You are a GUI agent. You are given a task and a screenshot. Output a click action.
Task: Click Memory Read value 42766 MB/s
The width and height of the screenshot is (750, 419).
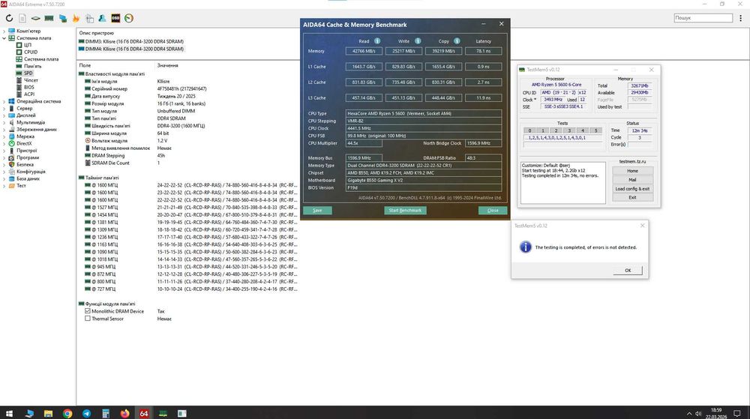pos(364,51)
